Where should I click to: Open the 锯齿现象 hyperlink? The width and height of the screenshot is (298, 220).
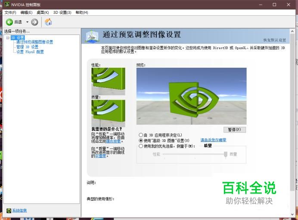click(x=113, y=141)
